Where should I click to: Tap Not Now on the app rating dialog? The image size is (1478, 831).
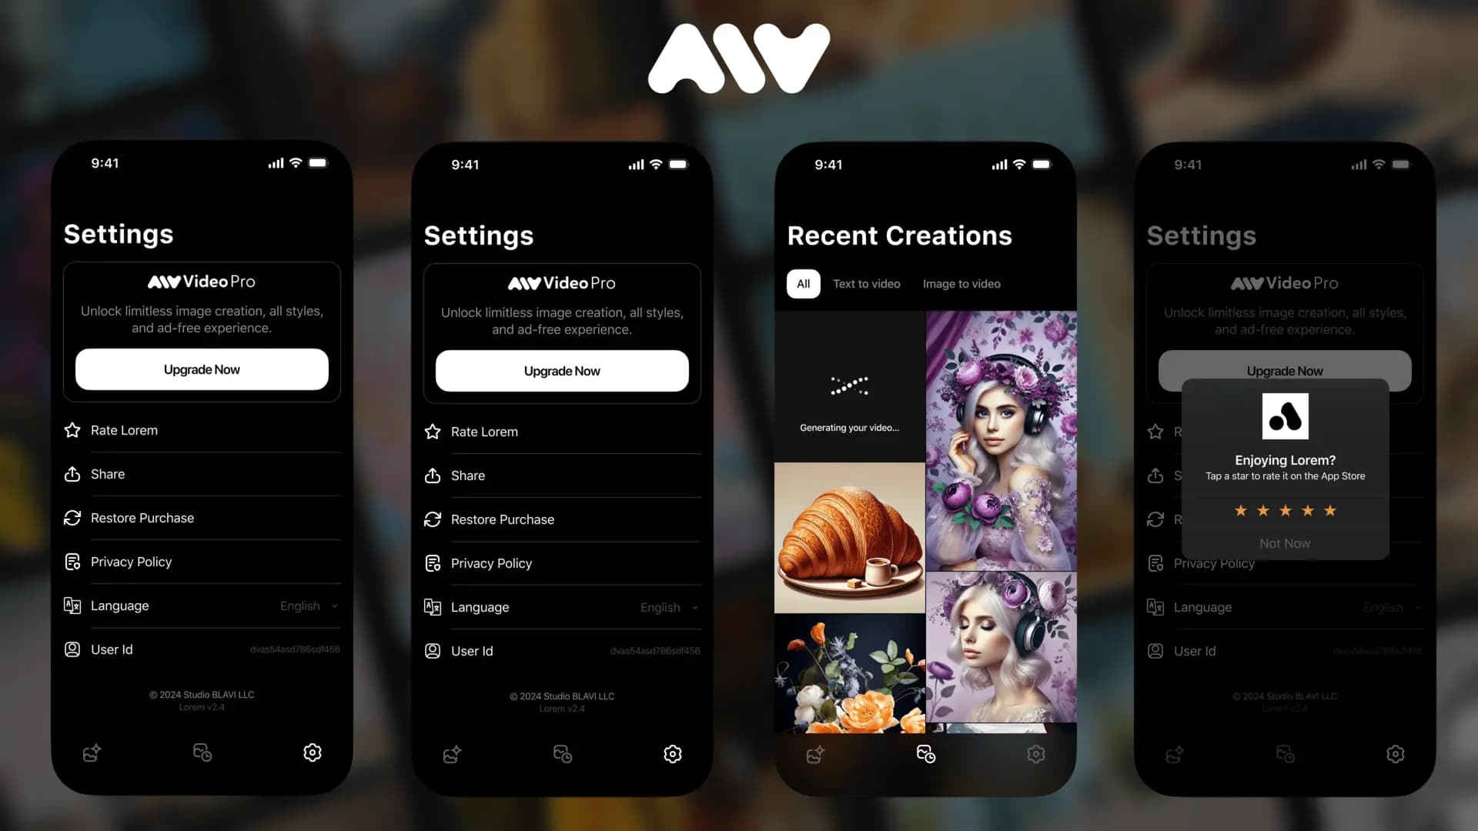coord(1284,542)
